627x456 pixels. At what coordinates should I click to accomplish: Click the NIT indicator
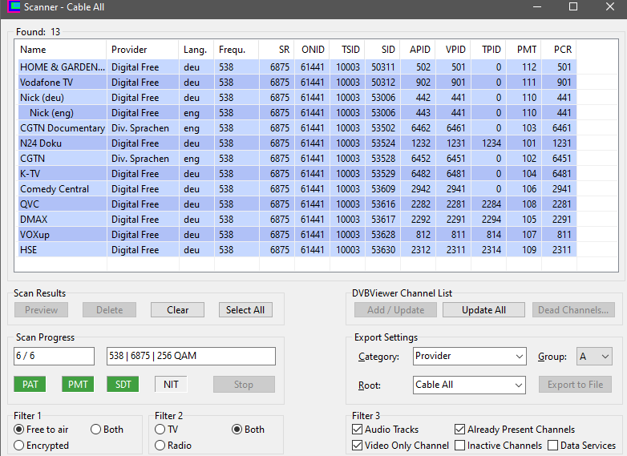point(171,384)
